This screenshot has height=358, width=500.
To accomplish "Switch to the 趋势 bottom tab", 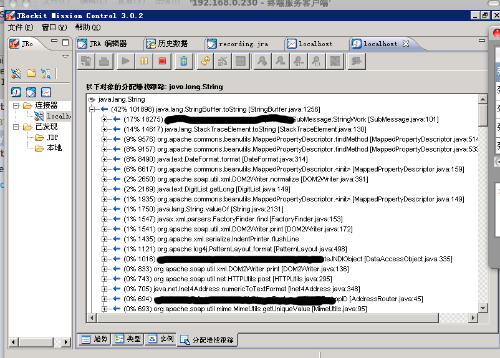I will pyautogui.click(x=95, y=339).
